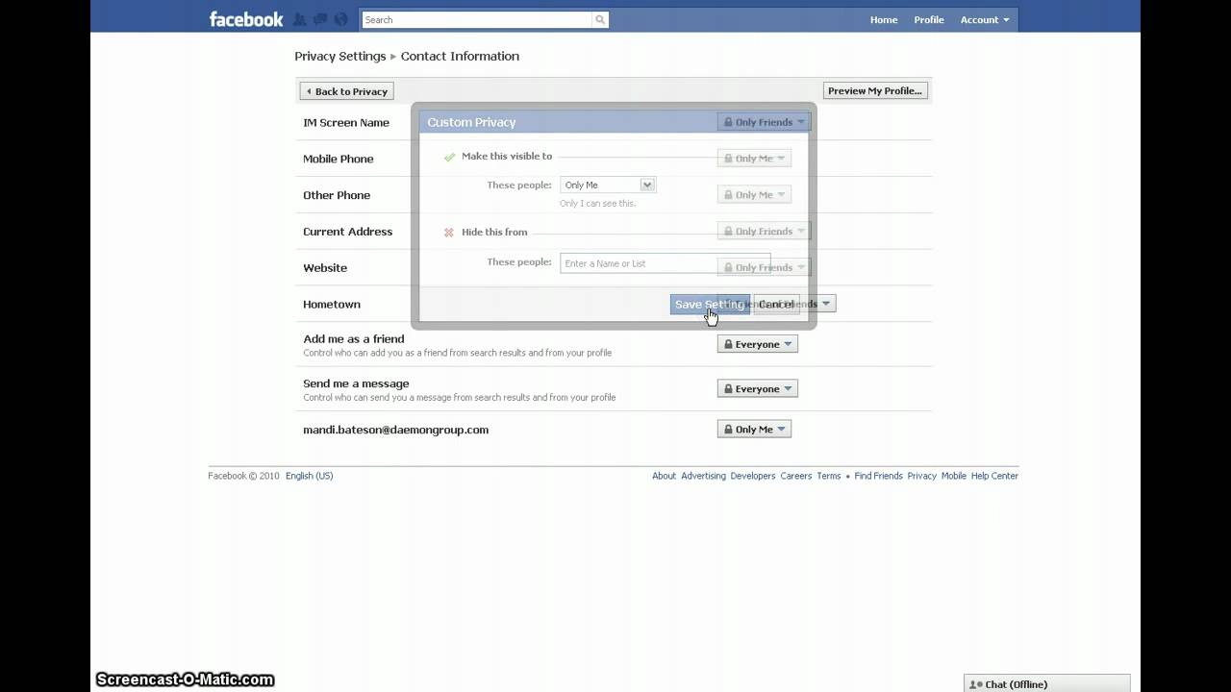Open the friend requests icon

coord(300,19)
